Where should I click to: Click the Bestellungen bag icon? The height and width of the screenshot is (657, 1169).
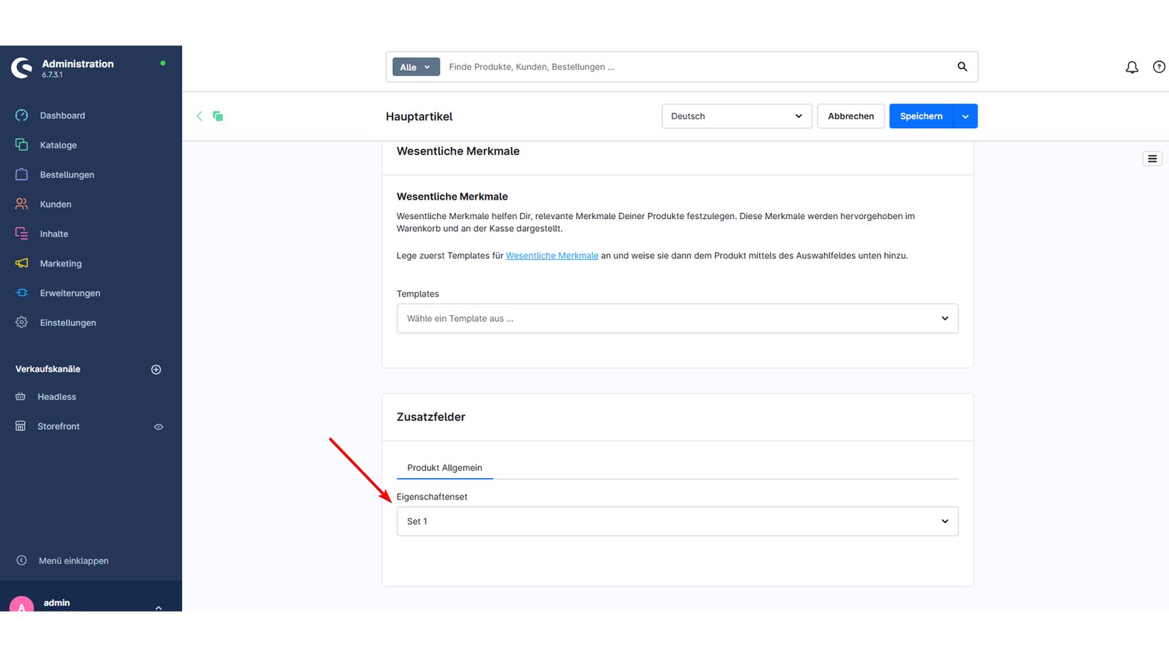[22, 174]
